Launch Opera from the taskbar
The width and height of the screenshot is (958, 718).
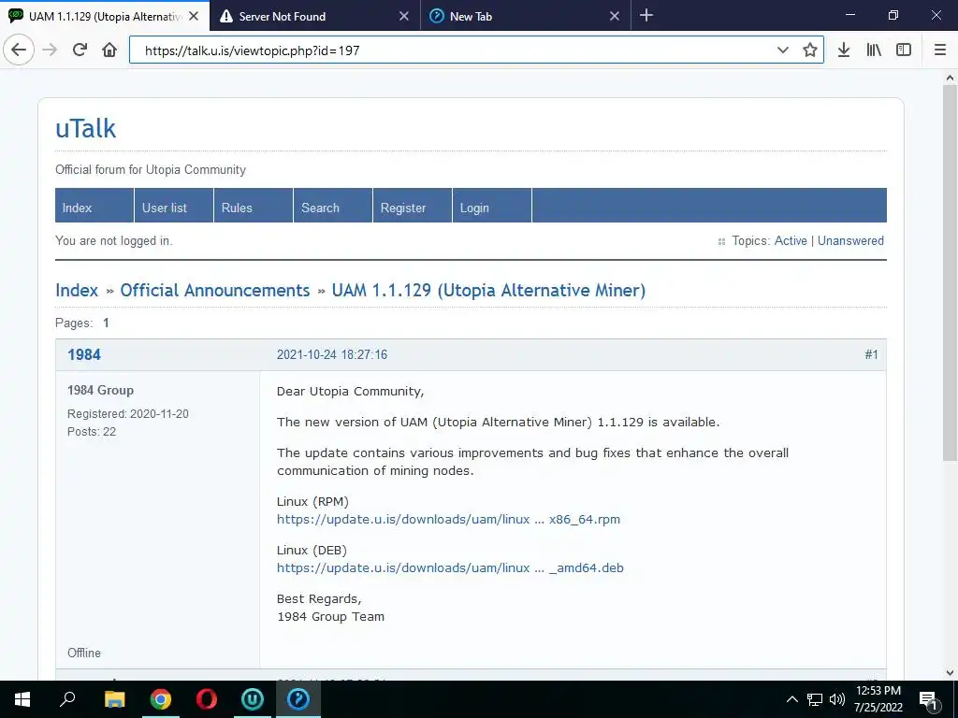207,699
